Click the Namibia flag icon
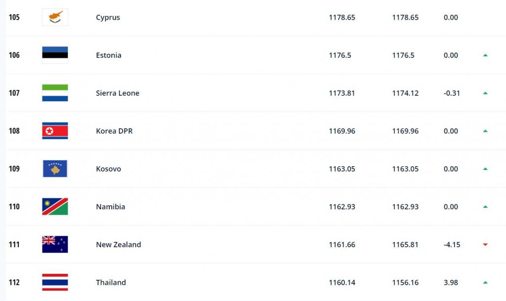The width and height of the screenshot is (506, 301). tap(55, 207)
